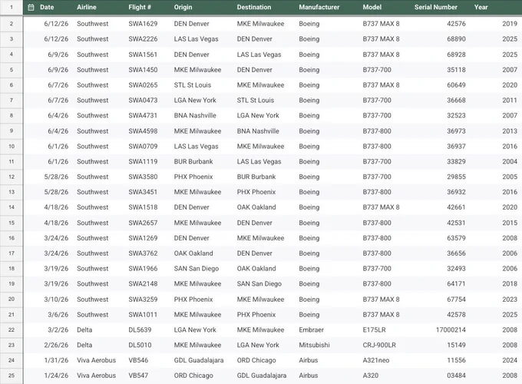Click flight number SWA0473 cell

click(143, 101)
